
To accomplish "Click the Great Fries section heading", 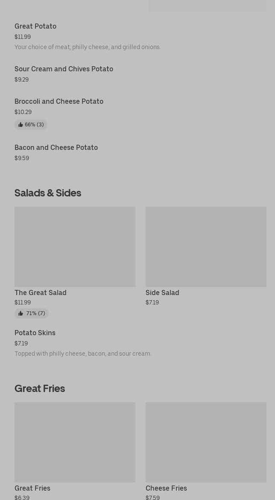I will tap(40, 389).
